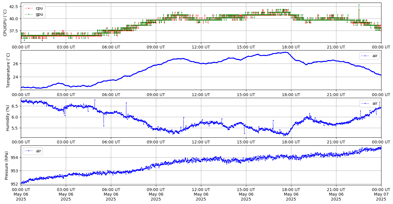
Task: Click 21:00 UT tick below Humidity plot
Action: click(x=336, y=142)
